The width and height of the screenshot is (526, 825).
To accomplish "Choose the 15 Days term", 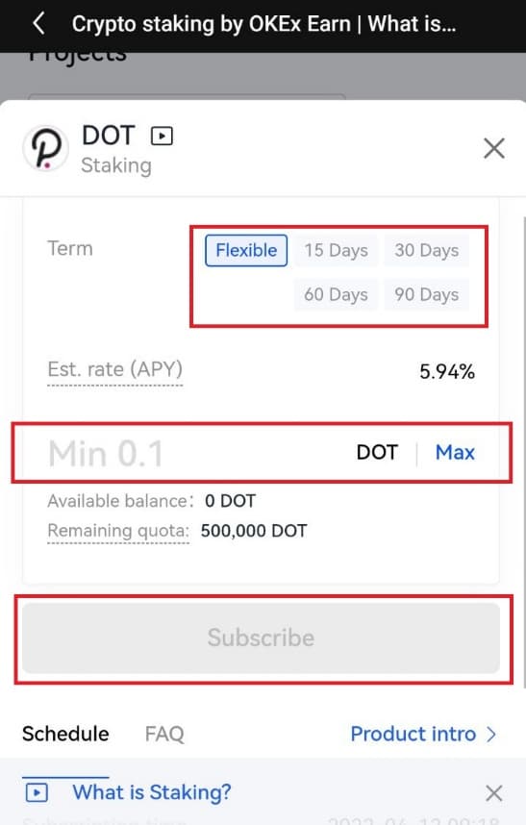I will [336, 250].
